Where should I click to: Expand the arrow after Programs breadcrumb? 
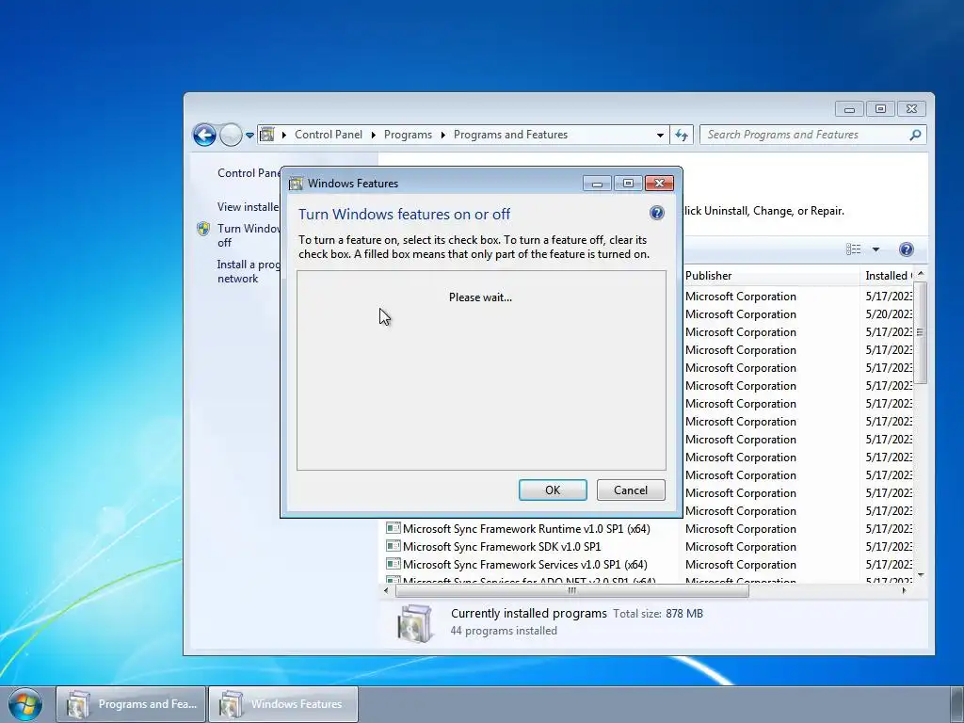(x=442, y=135)
